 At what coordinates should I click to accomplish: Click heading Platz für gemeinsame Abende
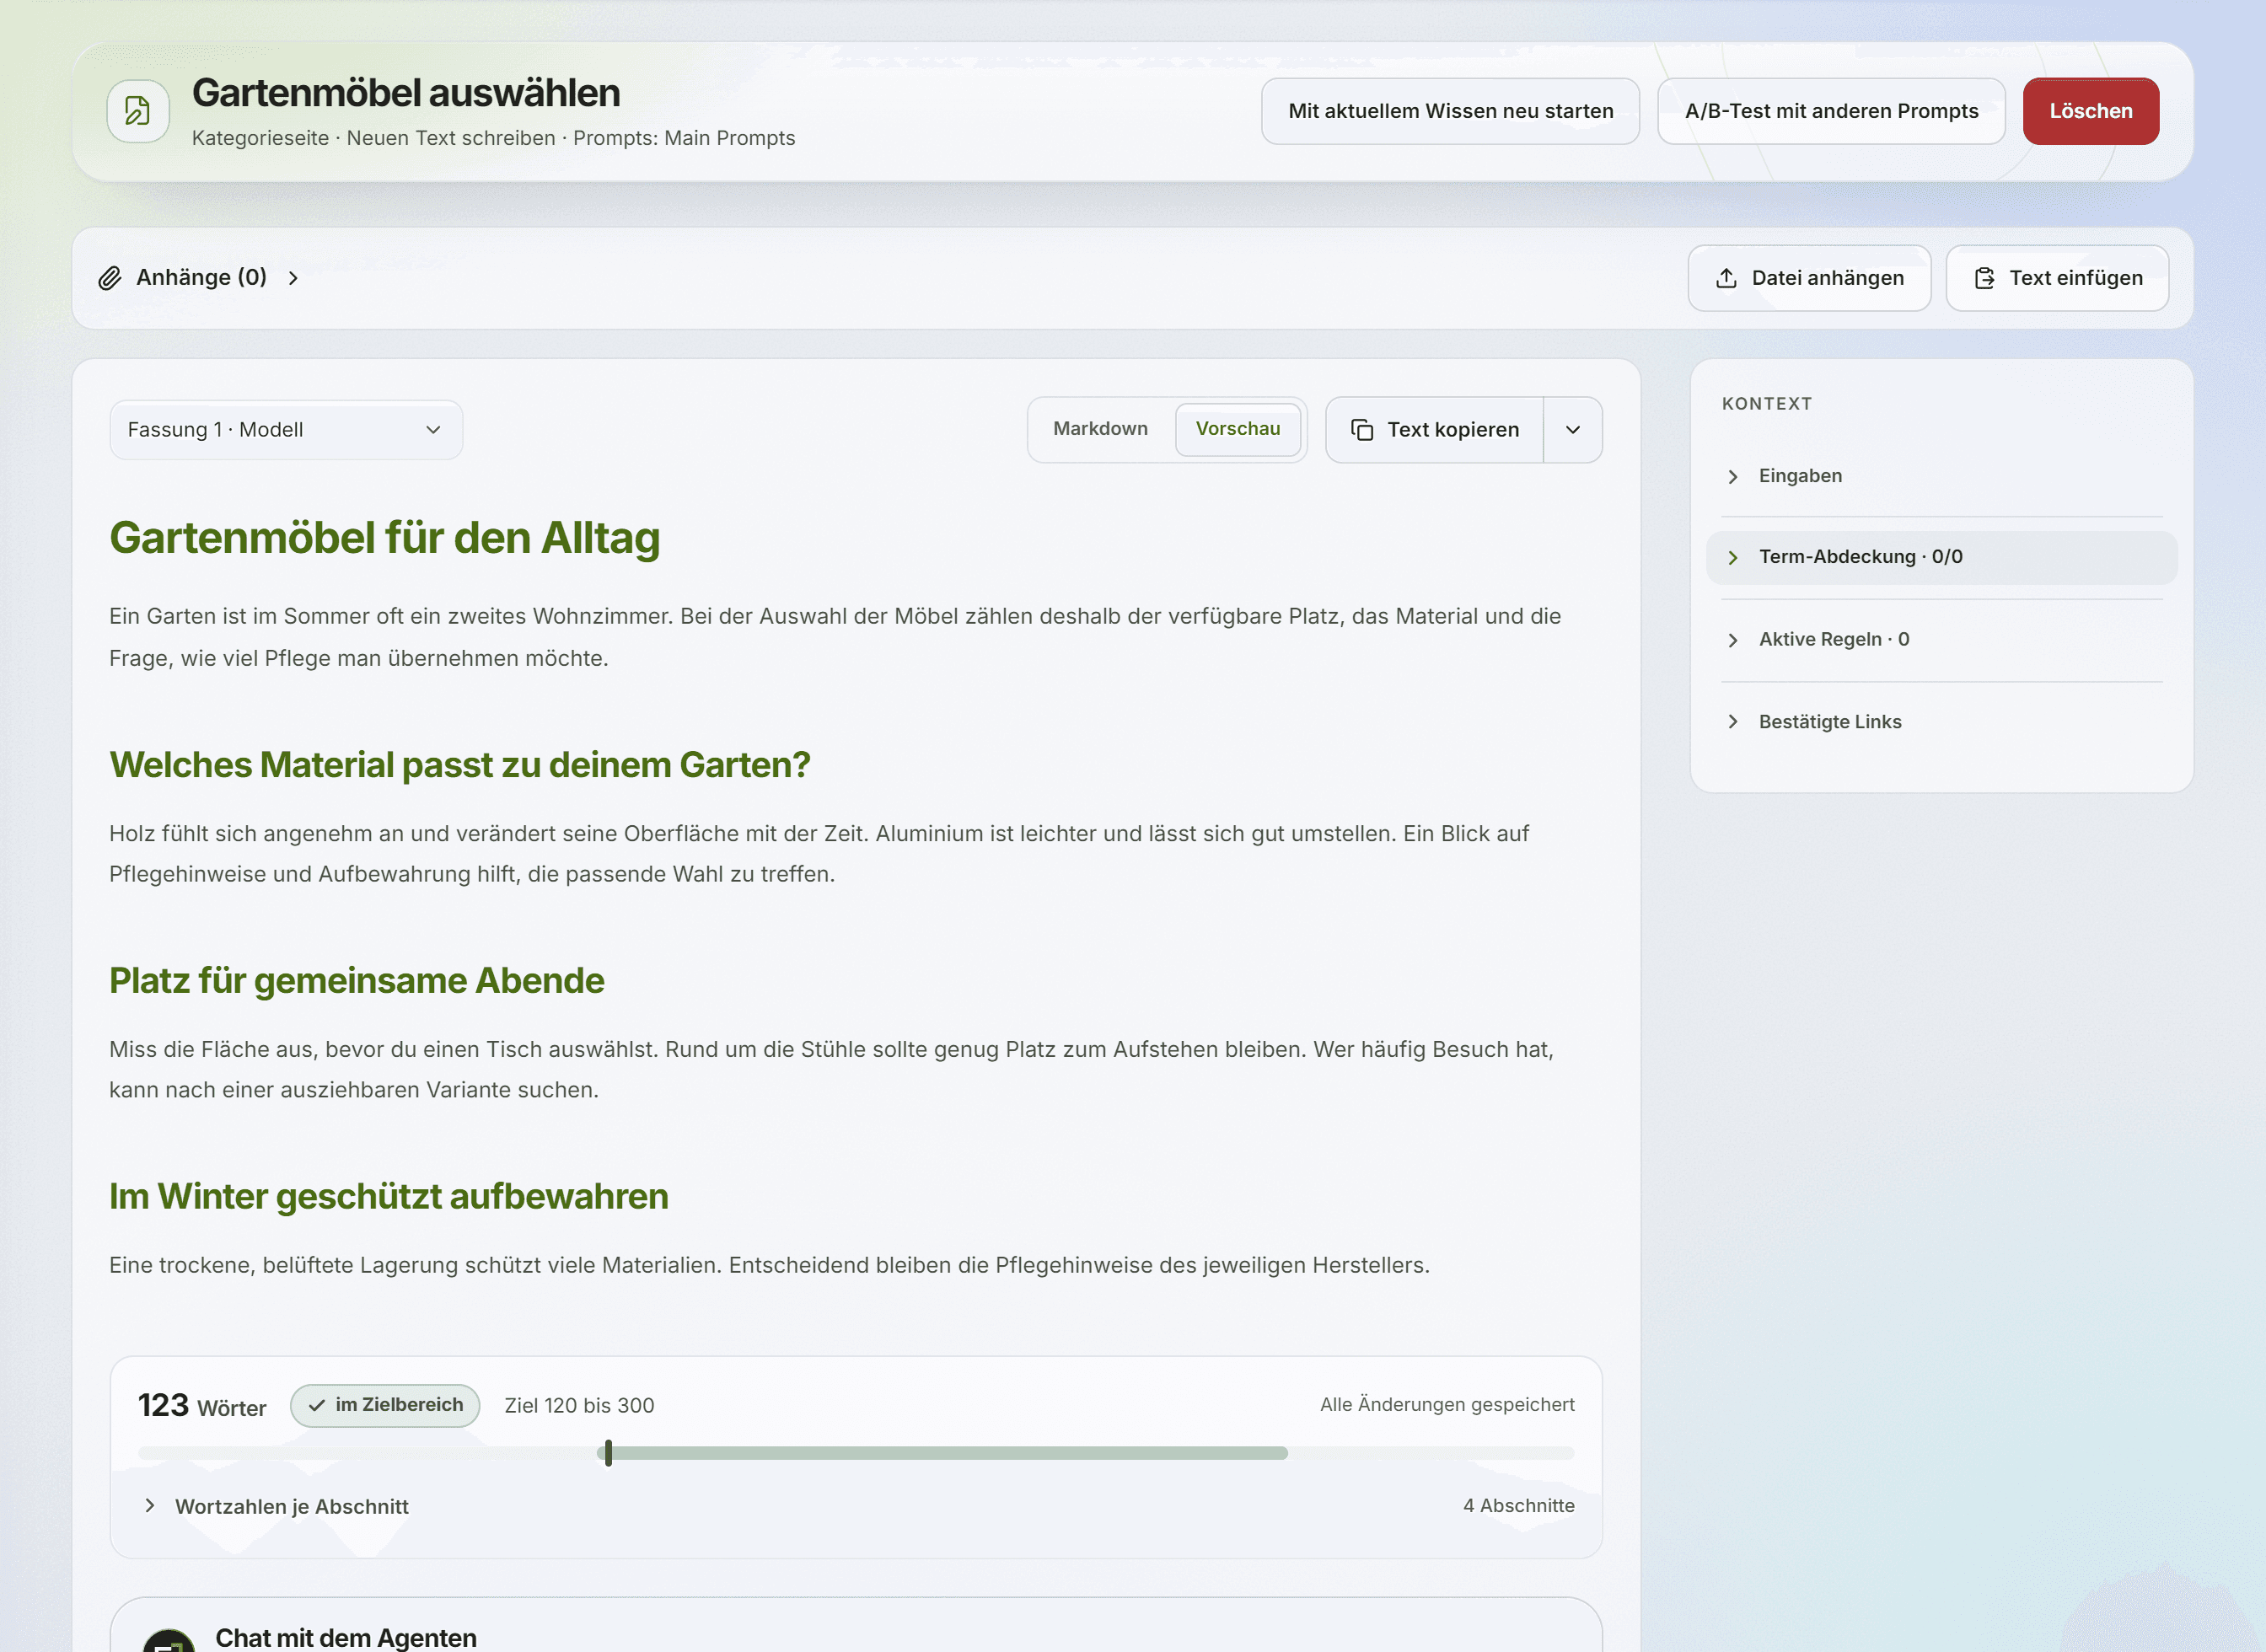tap(357, 981)
